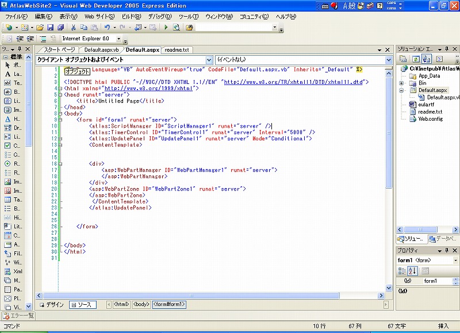Click the Increase Indent icon

[x=30, y=39]
